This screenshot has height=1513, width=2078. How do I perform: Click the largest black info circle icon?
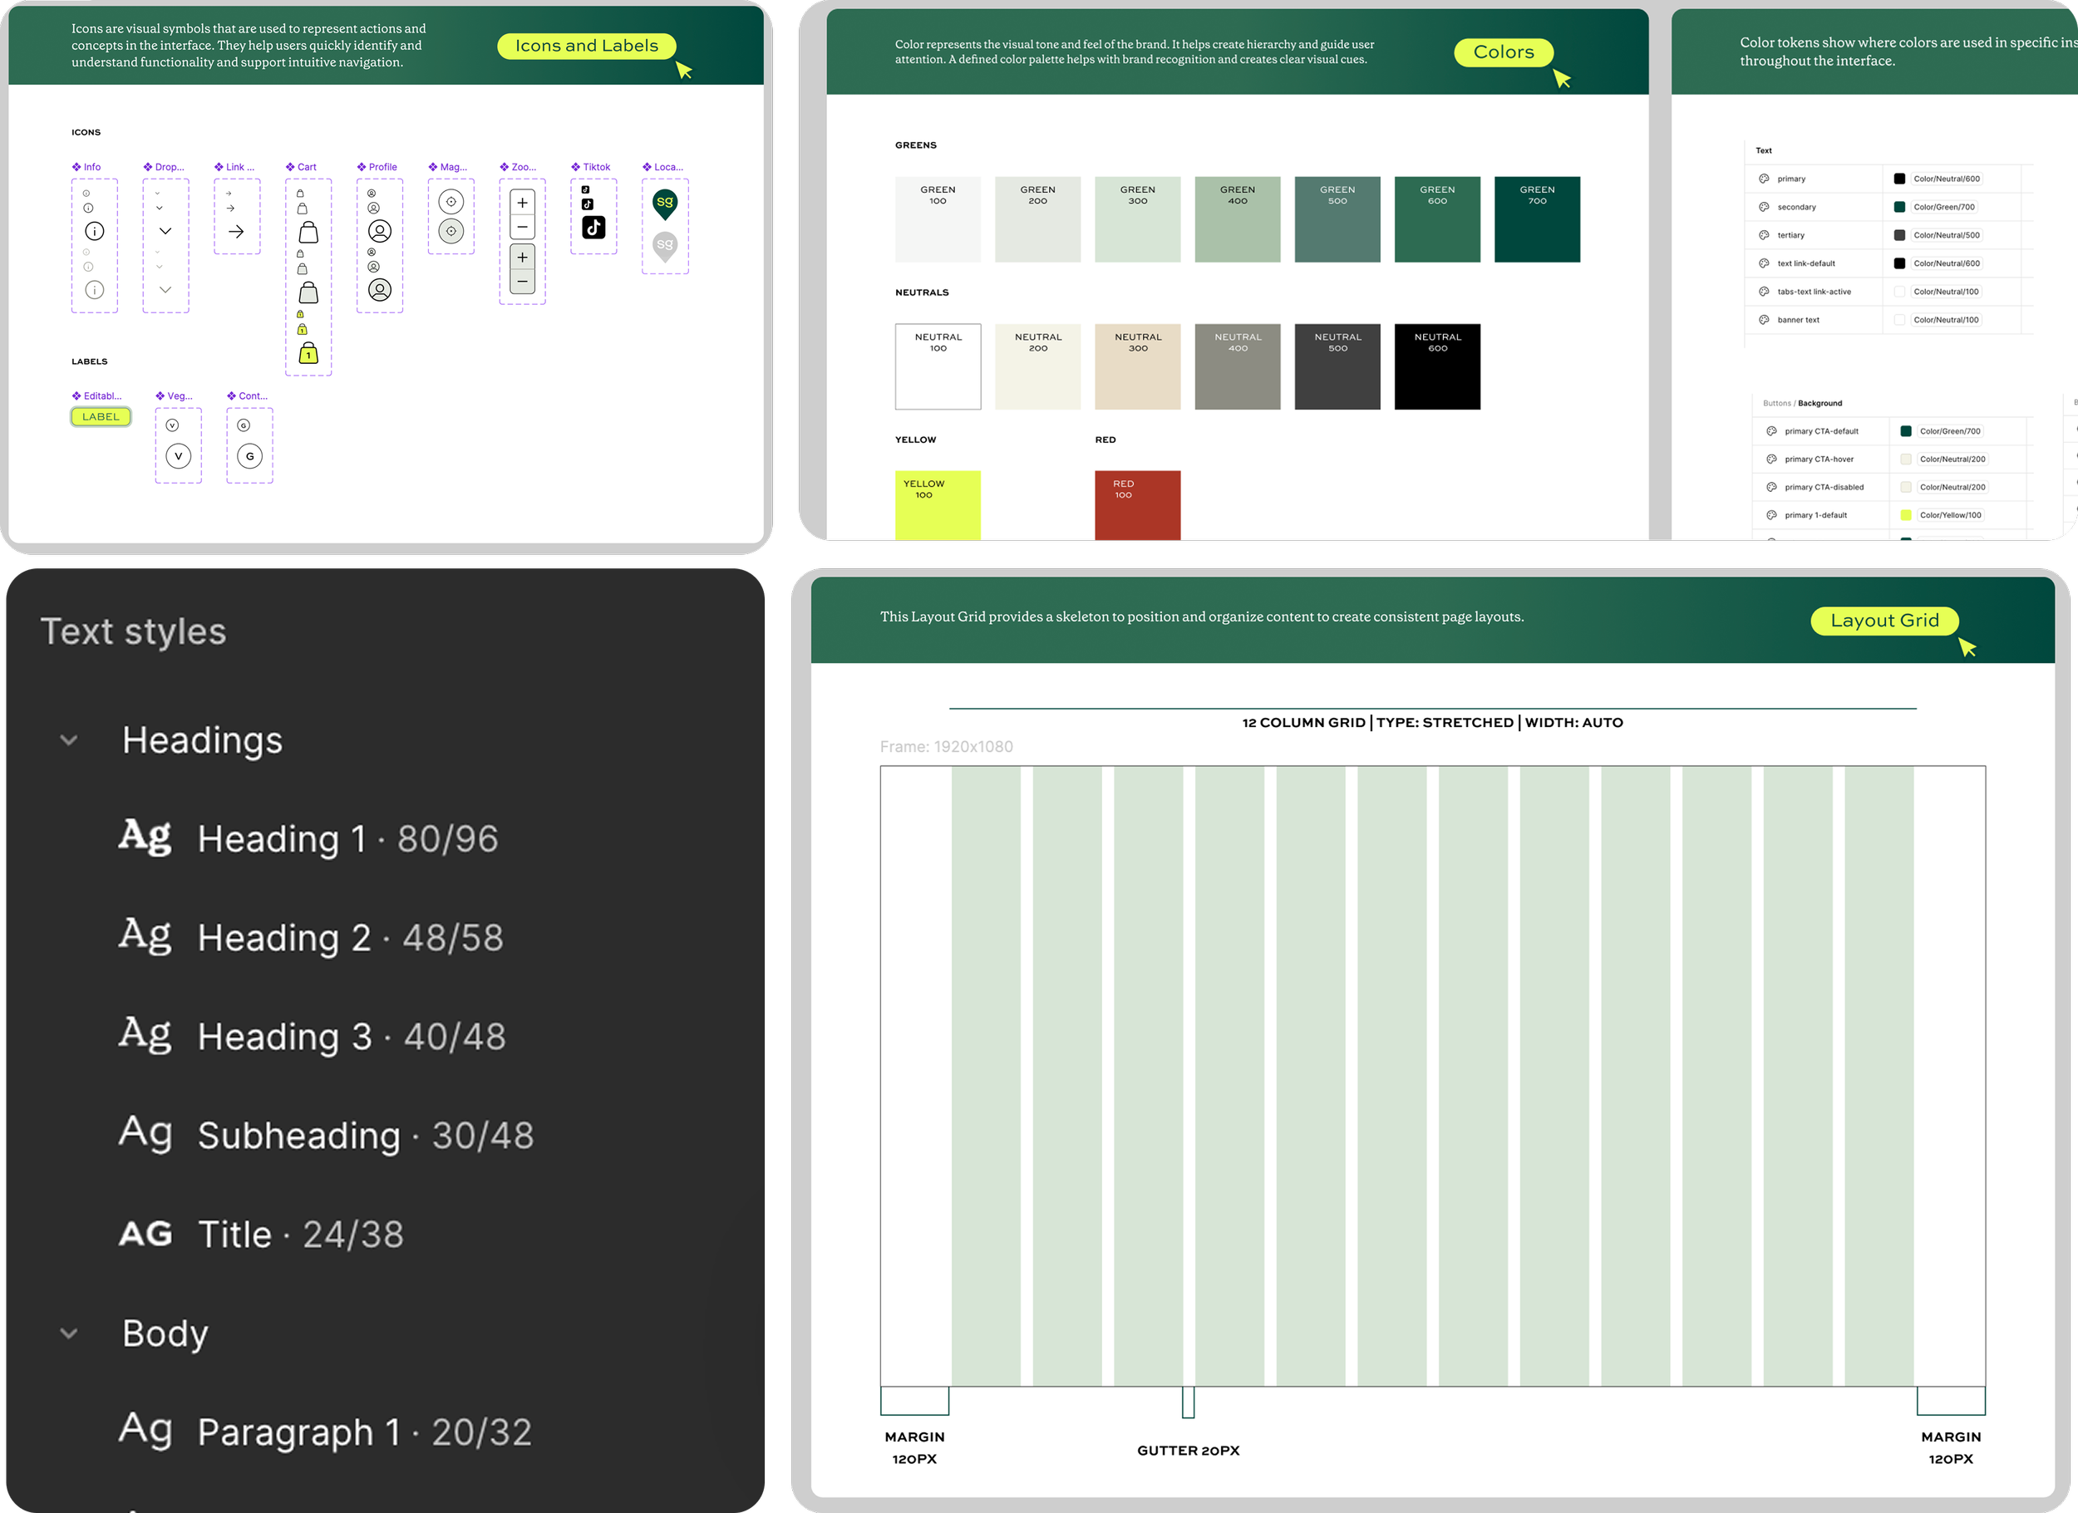point(95,231)
